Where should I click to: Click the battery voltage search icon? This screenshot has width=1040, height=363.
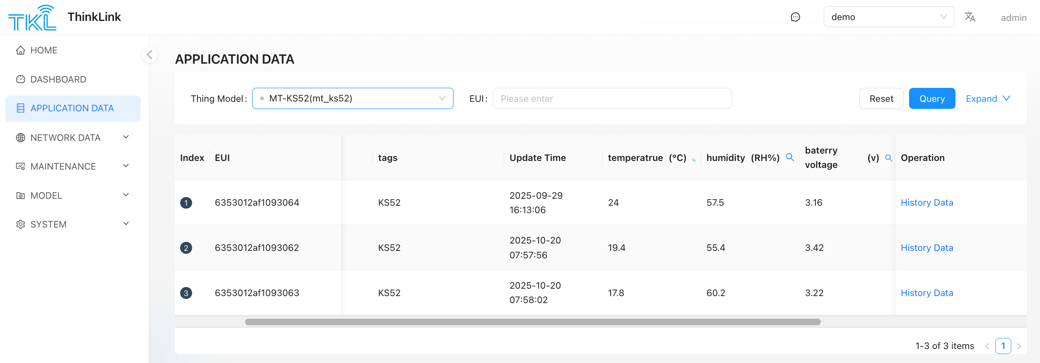click(889, 158)
